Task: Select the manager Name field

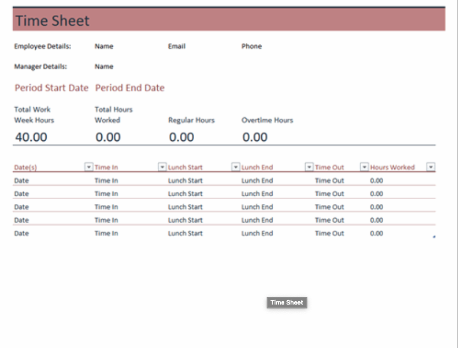Action: pos(104,67)
